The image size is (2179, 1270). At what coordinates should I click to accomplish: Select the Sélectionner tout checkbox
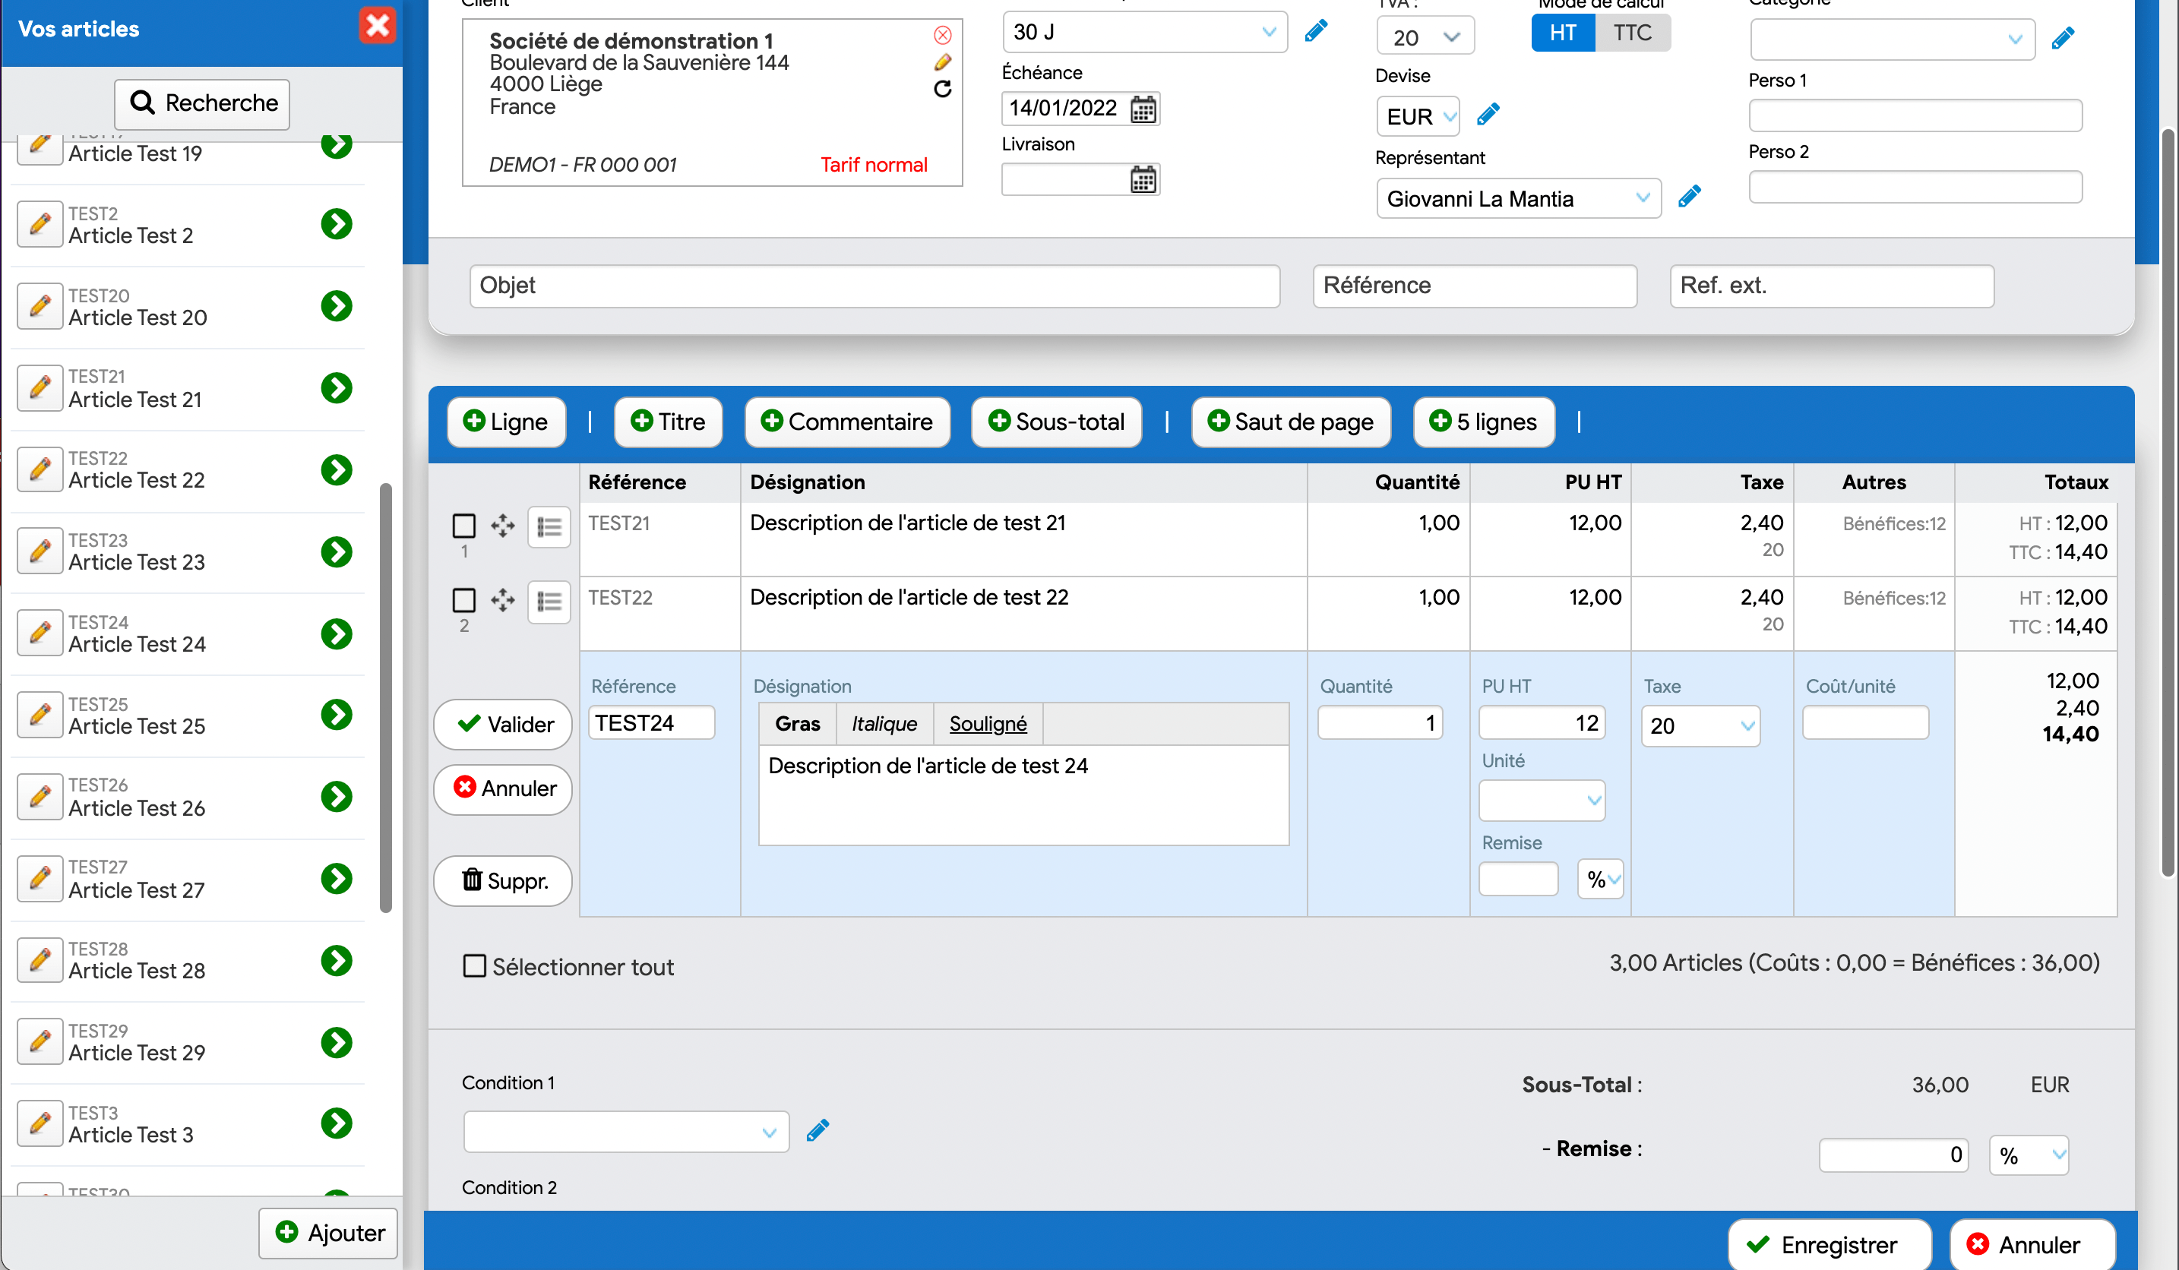(475, 966)
